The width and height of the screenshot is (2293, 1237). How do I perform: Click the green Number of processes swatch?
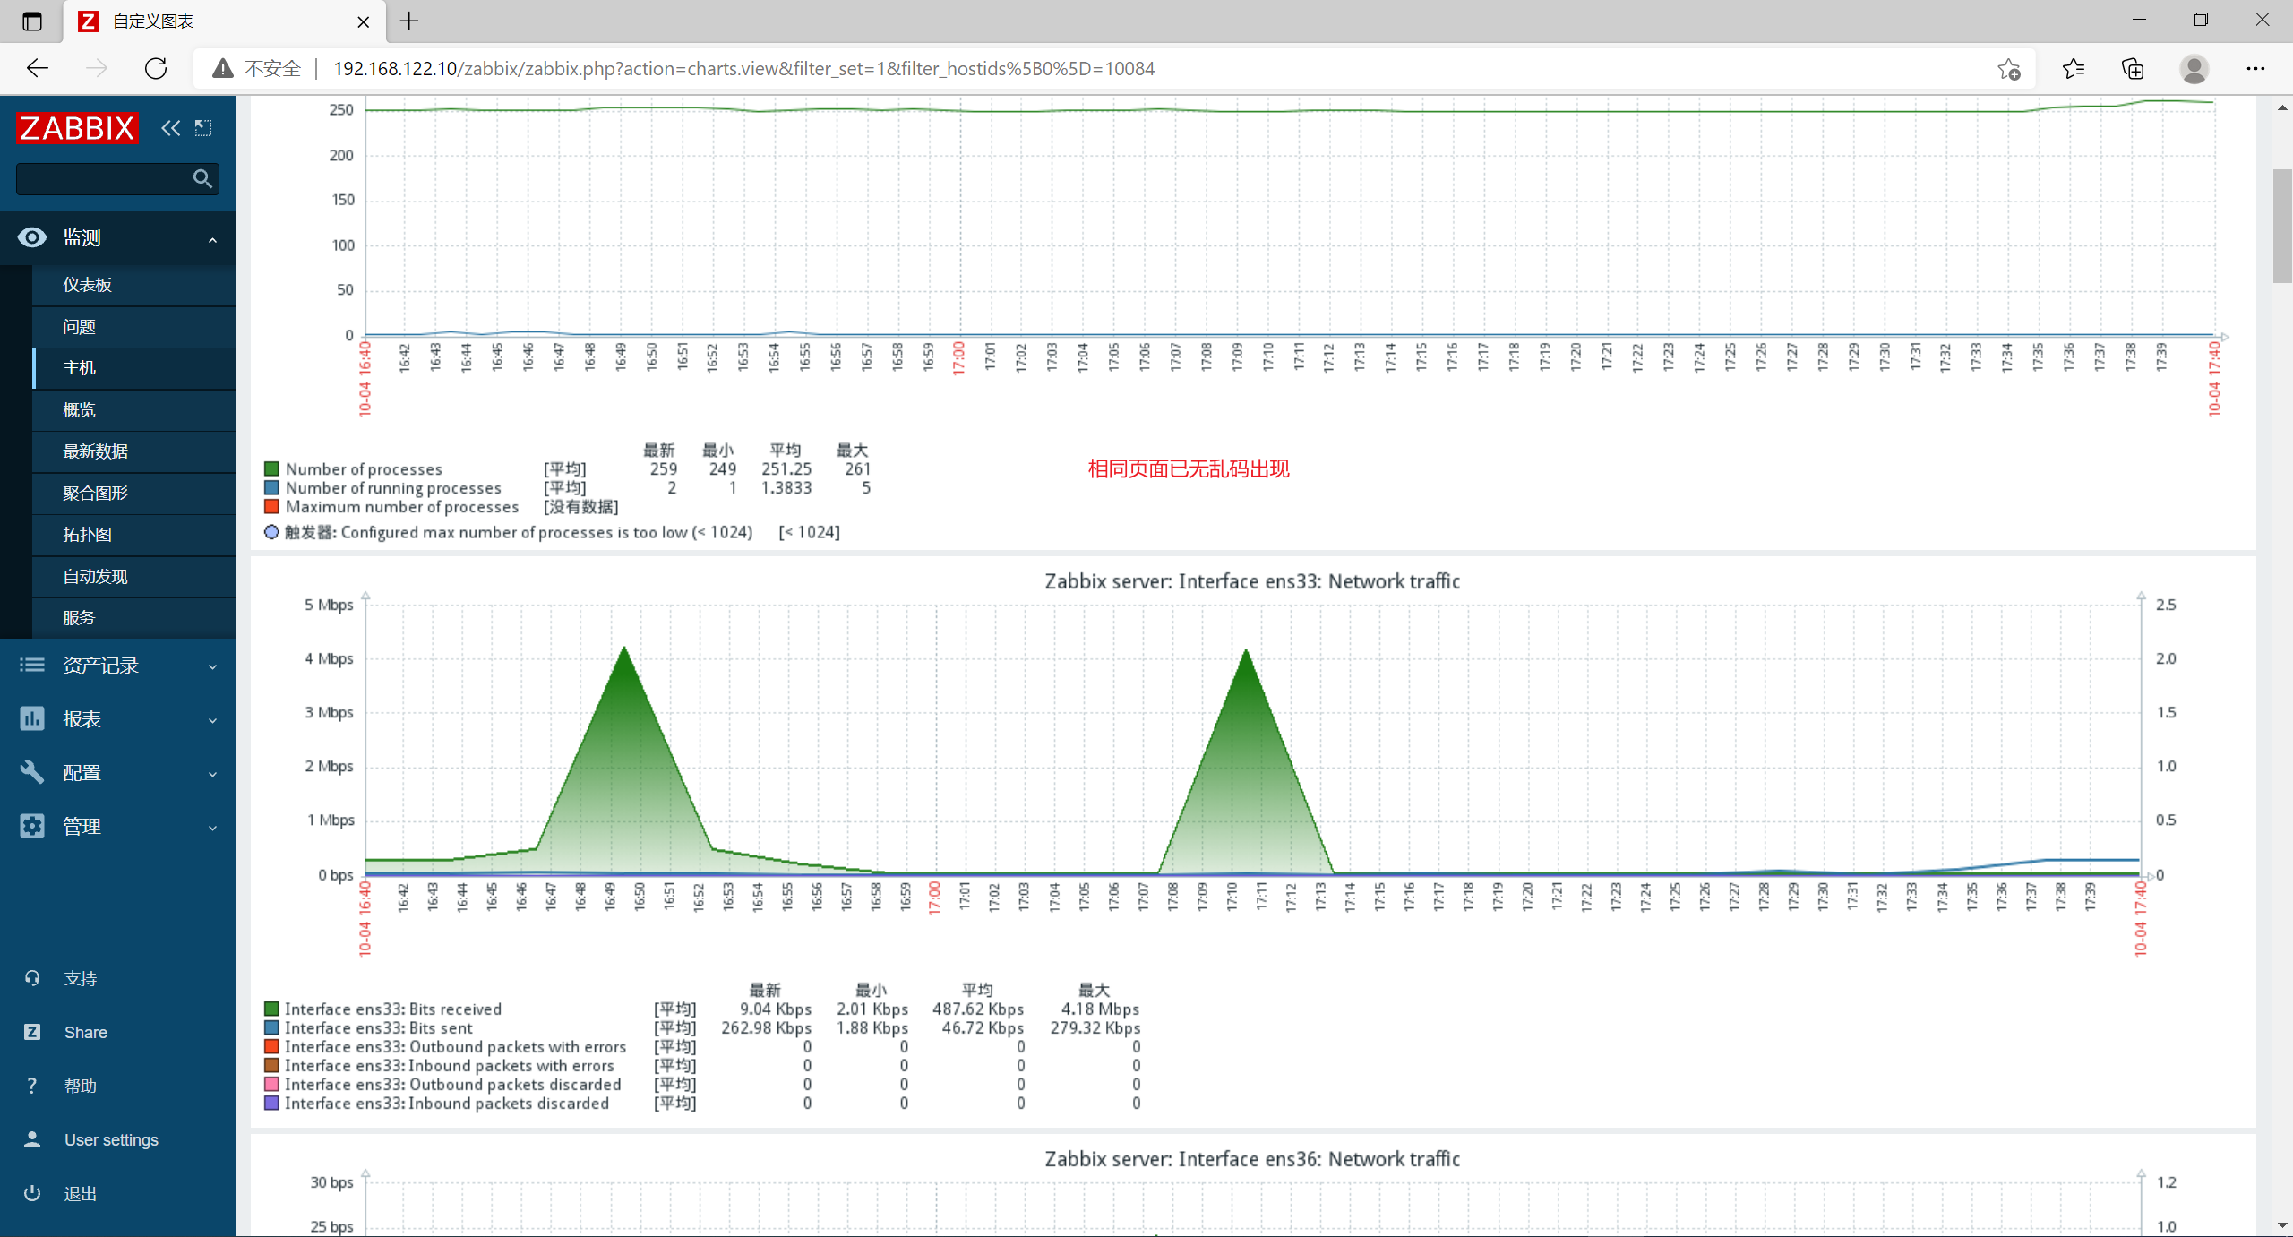coord(271,468)
